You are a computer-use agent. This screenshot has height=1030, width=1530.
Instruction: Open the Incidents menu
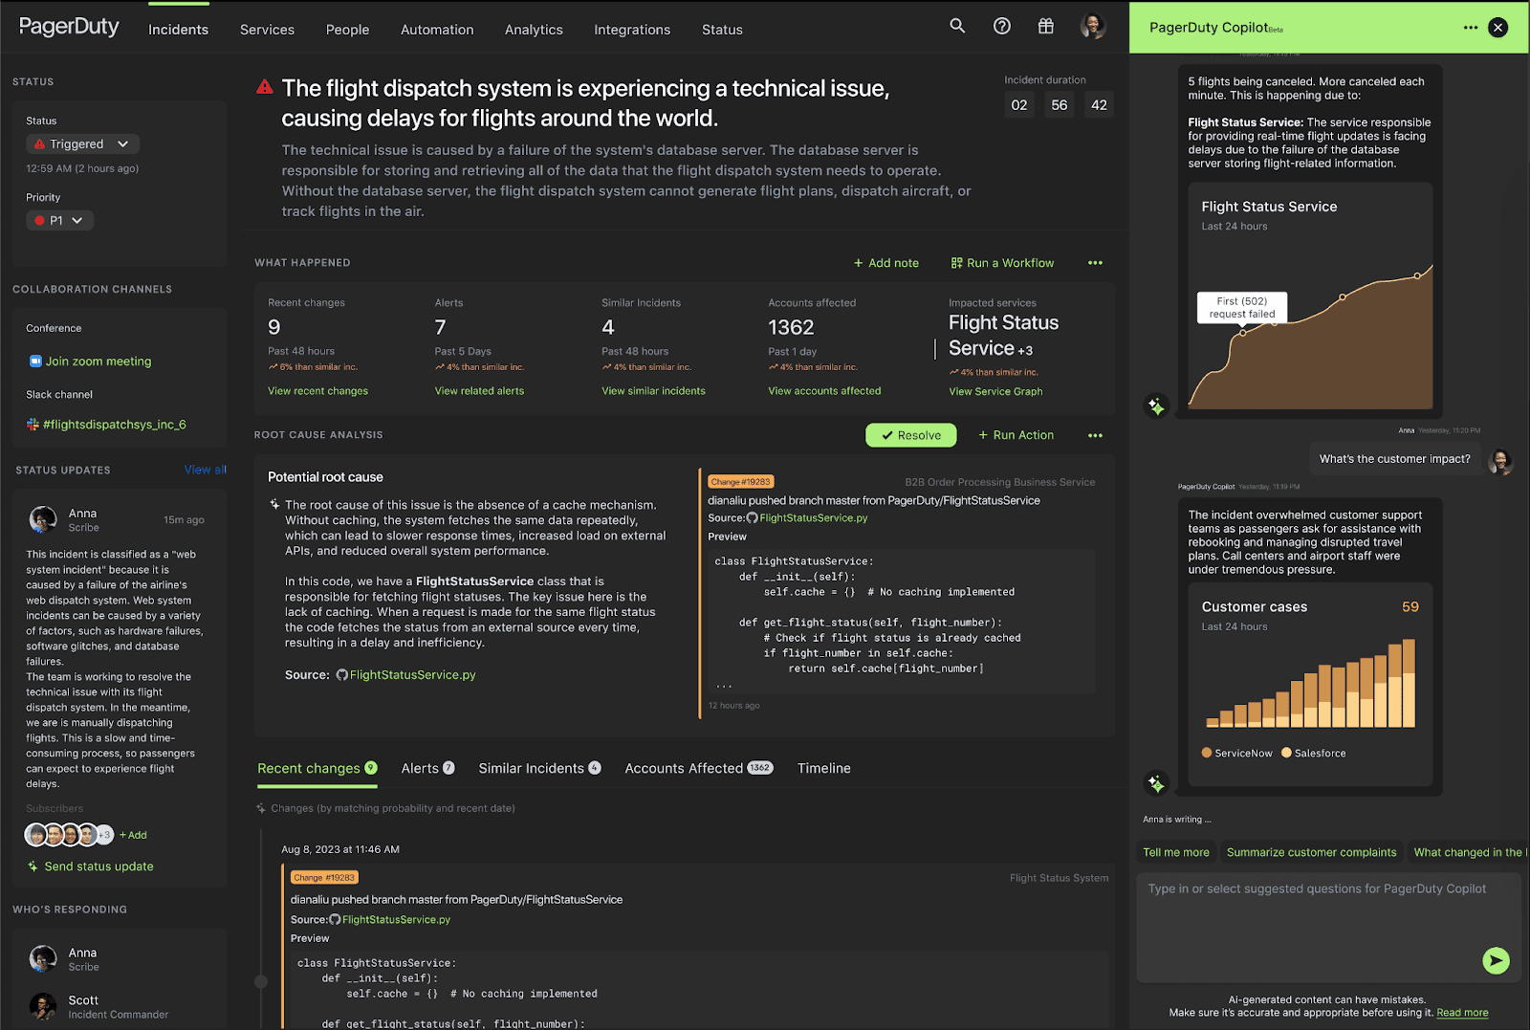178,30
